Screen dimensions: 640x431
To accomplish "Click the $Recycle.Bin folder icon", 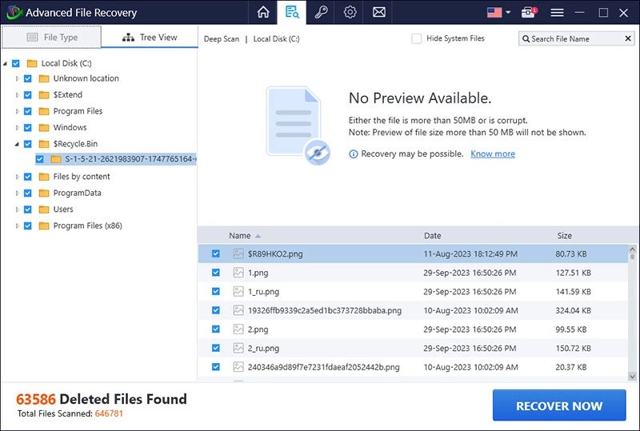I will pyautogui.click(x=44, y=144).
